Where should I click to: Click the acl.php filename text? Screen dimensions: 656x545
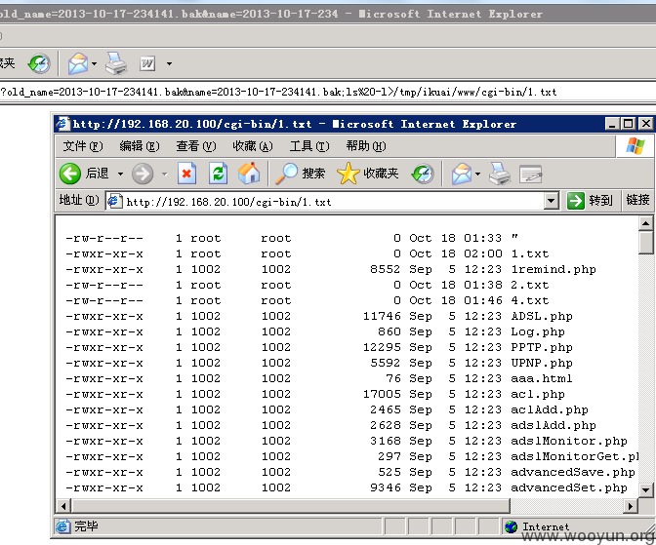pyautogui.click(x=538, y=395)
